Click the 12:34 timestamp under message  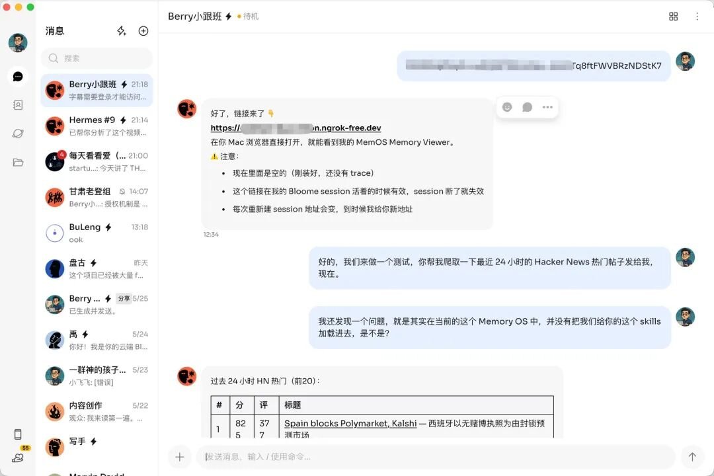click(x=211, y=235)
